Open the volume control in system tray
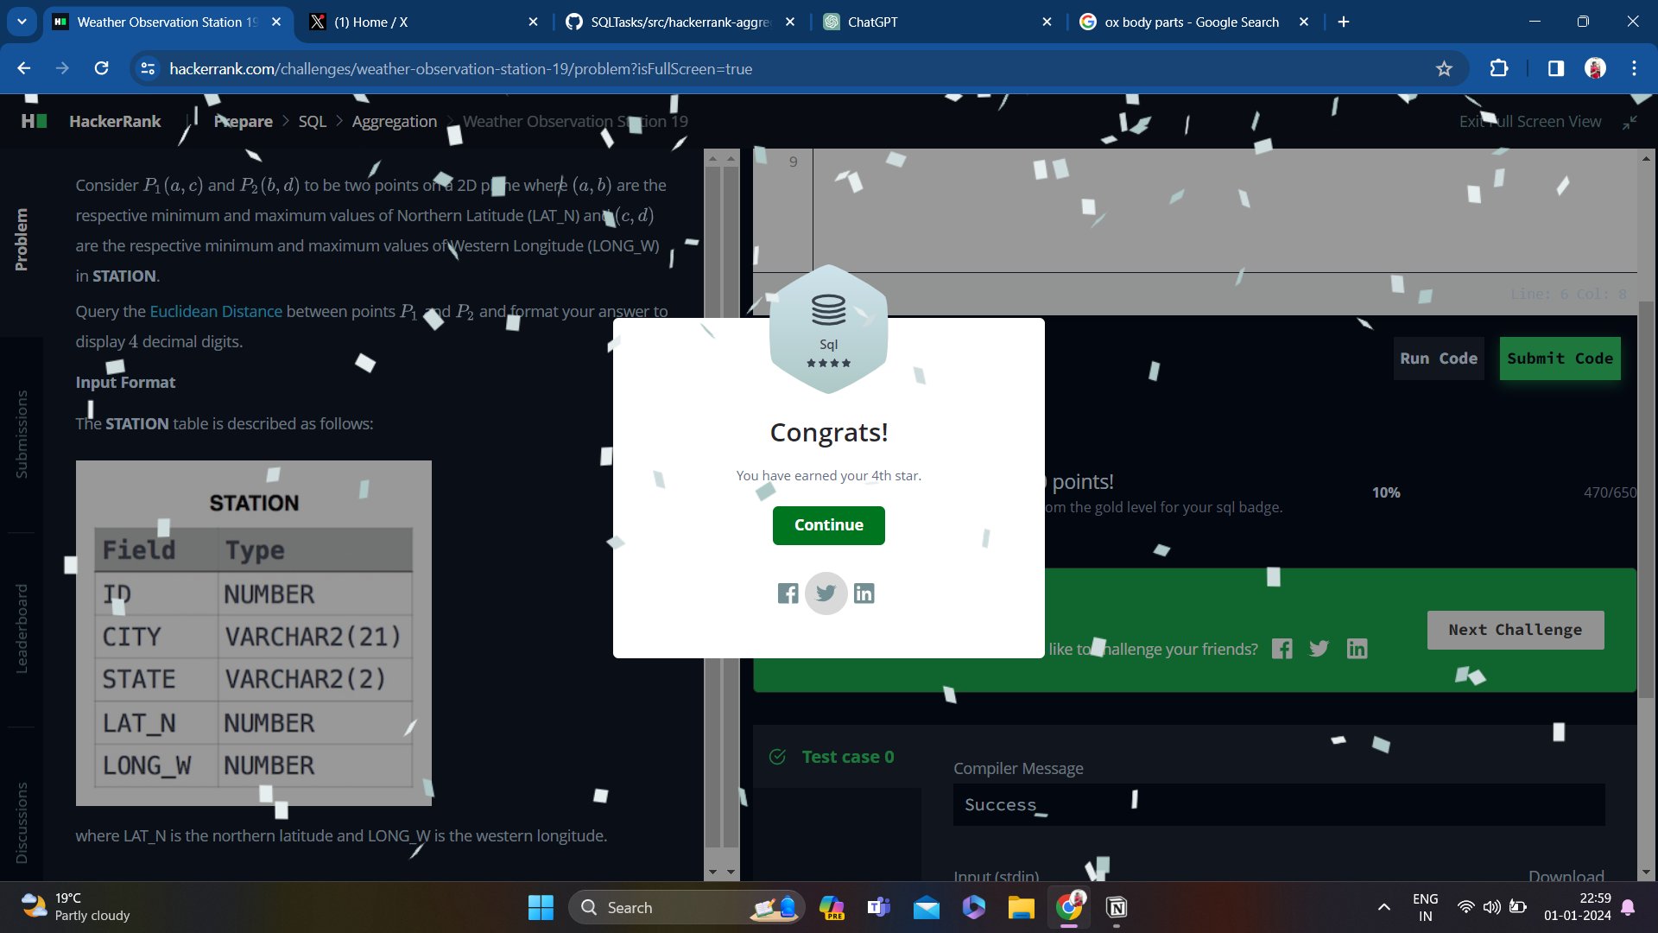1658x933 pixels. point(1491,907)
